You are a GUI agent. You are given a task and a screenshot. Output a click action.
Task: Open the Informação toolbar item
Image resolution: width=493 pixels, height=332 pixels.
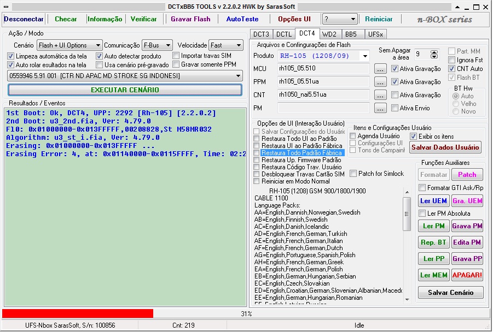(105, 19)
